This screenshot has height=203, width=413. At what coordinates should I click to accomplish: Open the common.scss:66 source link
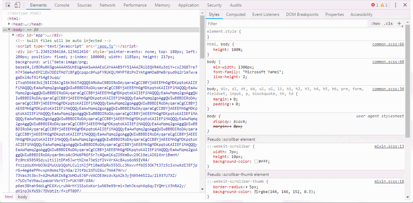click(x=388, y=44)
